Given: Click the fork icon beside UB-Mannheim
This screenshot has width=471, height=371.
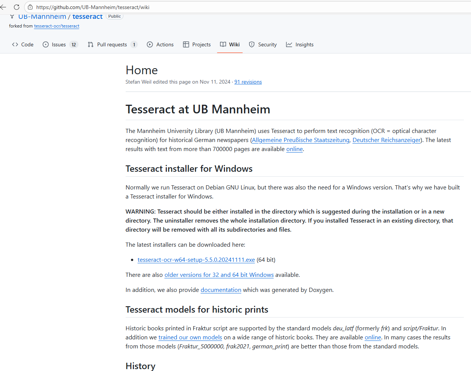Looking at the screenshot, I should pos(12,17).
